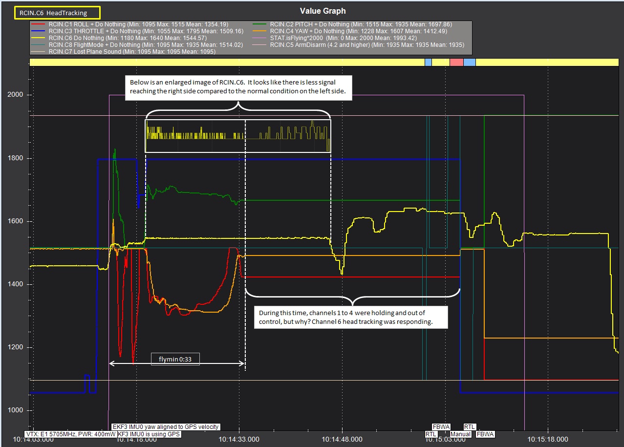
Task: Click the EKF3 IMU0 yaw aligned message label
Action: coord(166,426)
